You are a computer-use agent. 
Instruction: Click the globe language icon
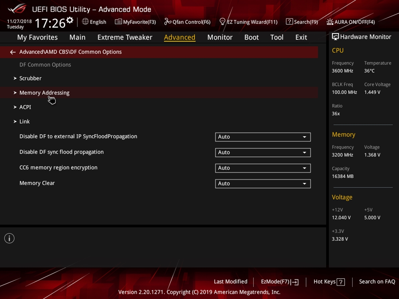pos(85,22)
